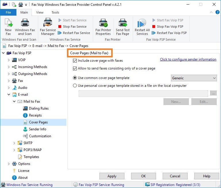Open the quick access toolbar dropdown arrow
Viewport: 221px width, 188px height.
coord(26,5)
